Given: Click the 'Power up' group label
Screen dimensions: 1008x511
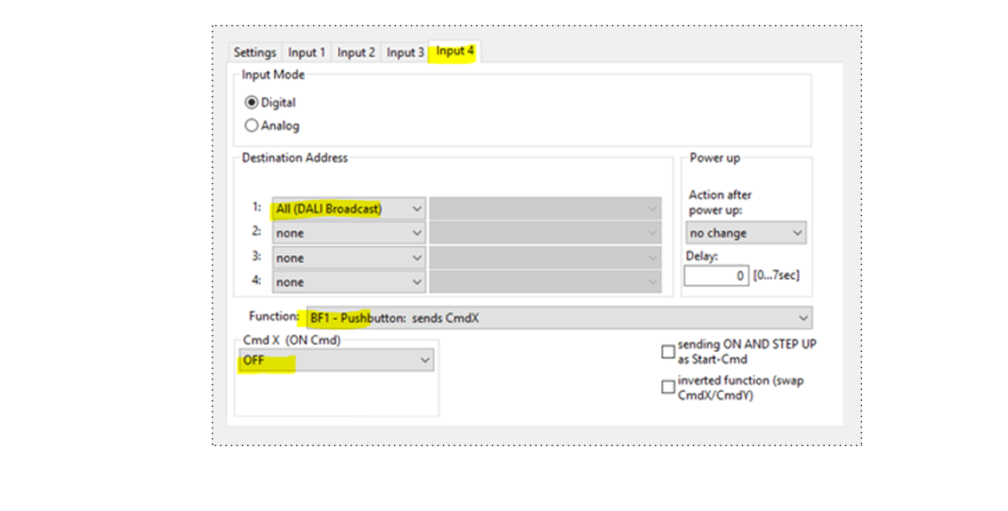Looking at the screenshot, I should coord(715,158).
